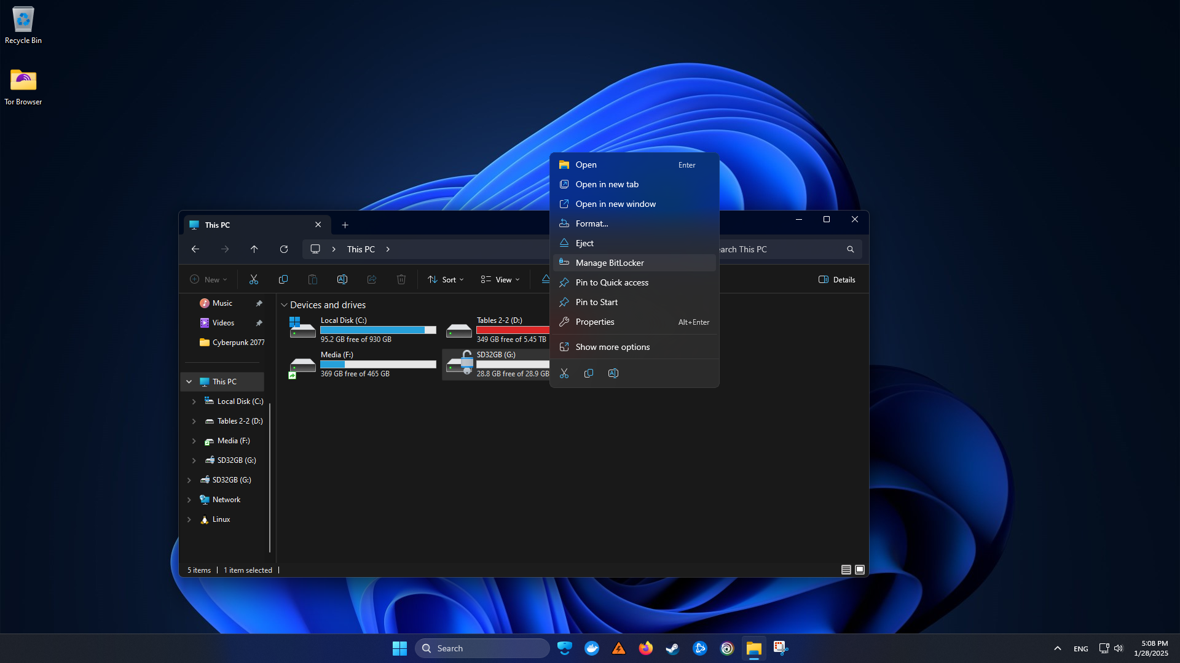1180x663 pixels.
Task: Toggle the Details pane button
Action: 837,279
